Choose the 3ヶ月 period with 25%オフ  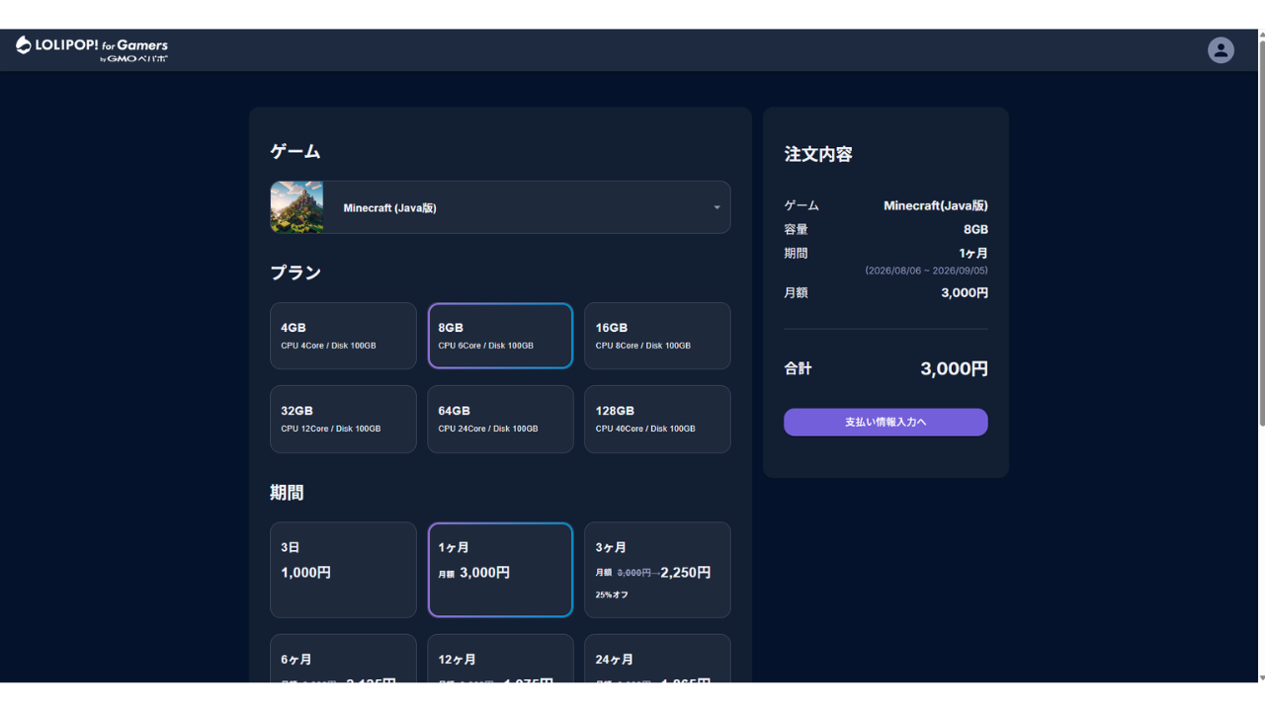click(657, 570)
